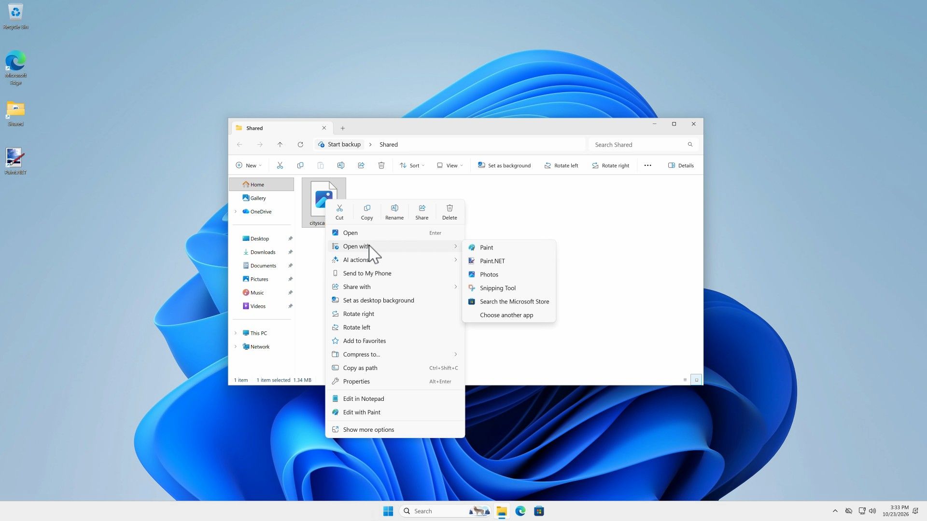Image resolution: width=927 pixels, height=521 pixels.
Task: Click Delete icon in context menu
Action: [449, 212]
